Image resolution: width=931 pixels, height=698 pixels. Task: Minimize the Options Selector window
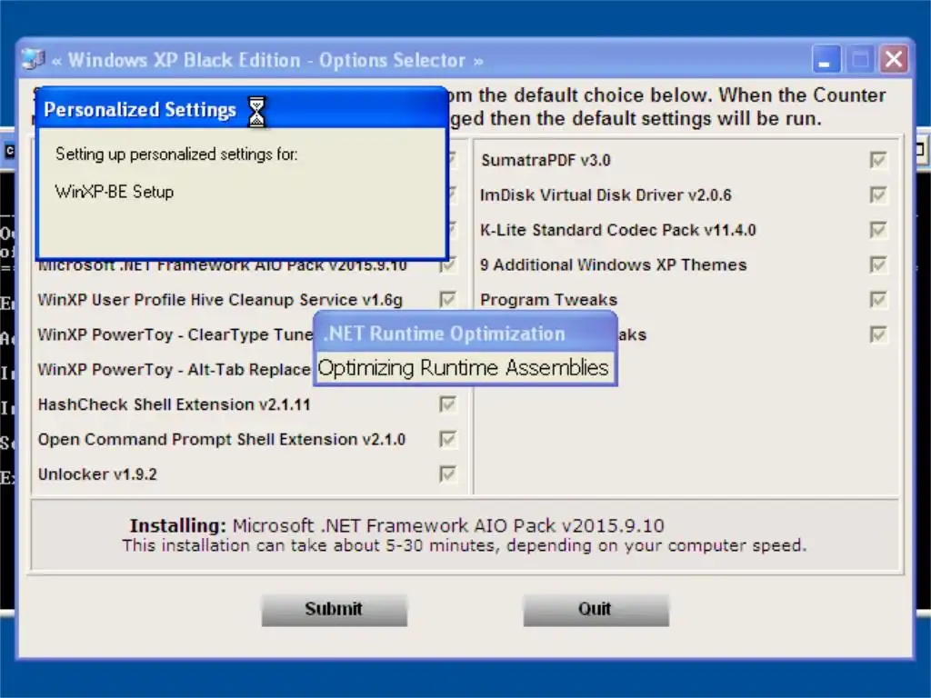click(826, 60)
